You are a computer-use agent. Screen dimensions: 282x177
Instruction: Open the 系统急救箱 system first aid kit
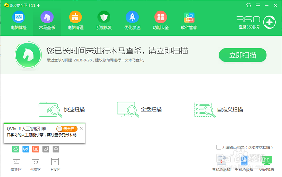[x=221, y=163]
